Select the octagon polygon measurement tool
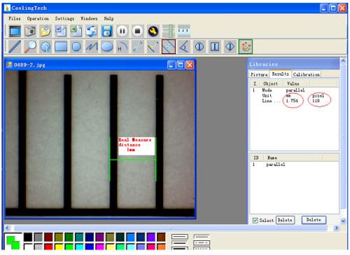This screenshot has width=350, height=255. (76, 47)
